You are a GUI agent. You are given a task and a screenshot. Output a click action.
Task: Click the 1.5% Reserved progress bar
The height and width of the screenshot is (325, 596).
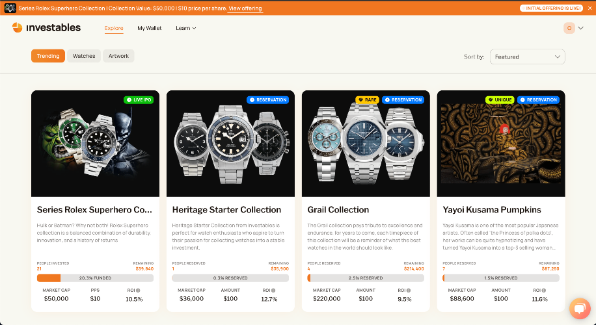click(x=501, y=278)
